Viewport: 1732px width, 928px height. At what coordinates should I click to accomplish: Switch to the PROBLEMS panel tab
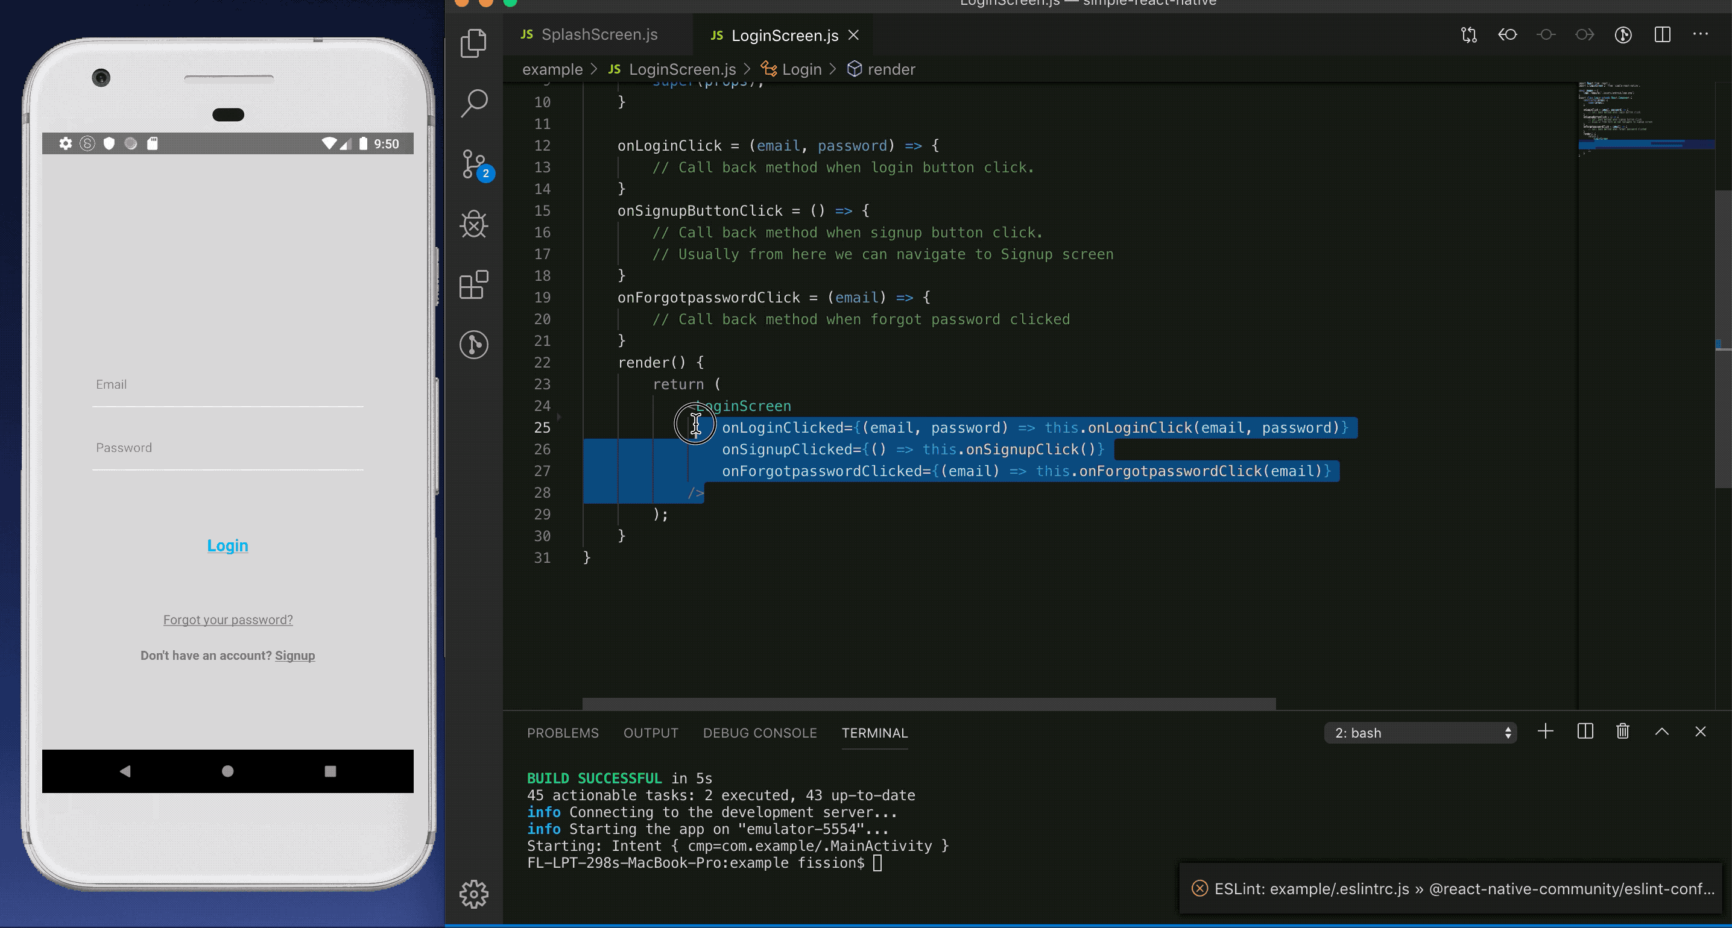click(x=562, y=732)
